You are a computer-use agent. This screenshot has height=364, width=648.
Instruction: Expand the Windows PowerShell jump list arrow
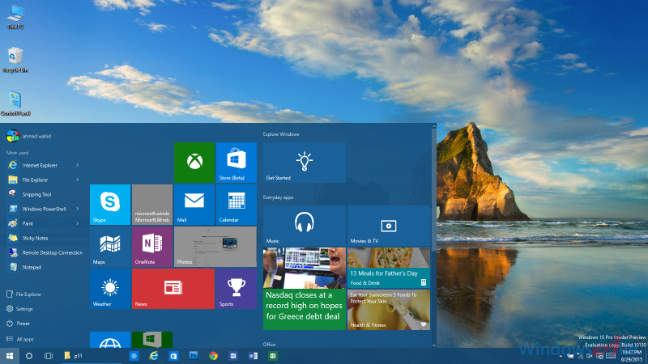tap(77, 209)
